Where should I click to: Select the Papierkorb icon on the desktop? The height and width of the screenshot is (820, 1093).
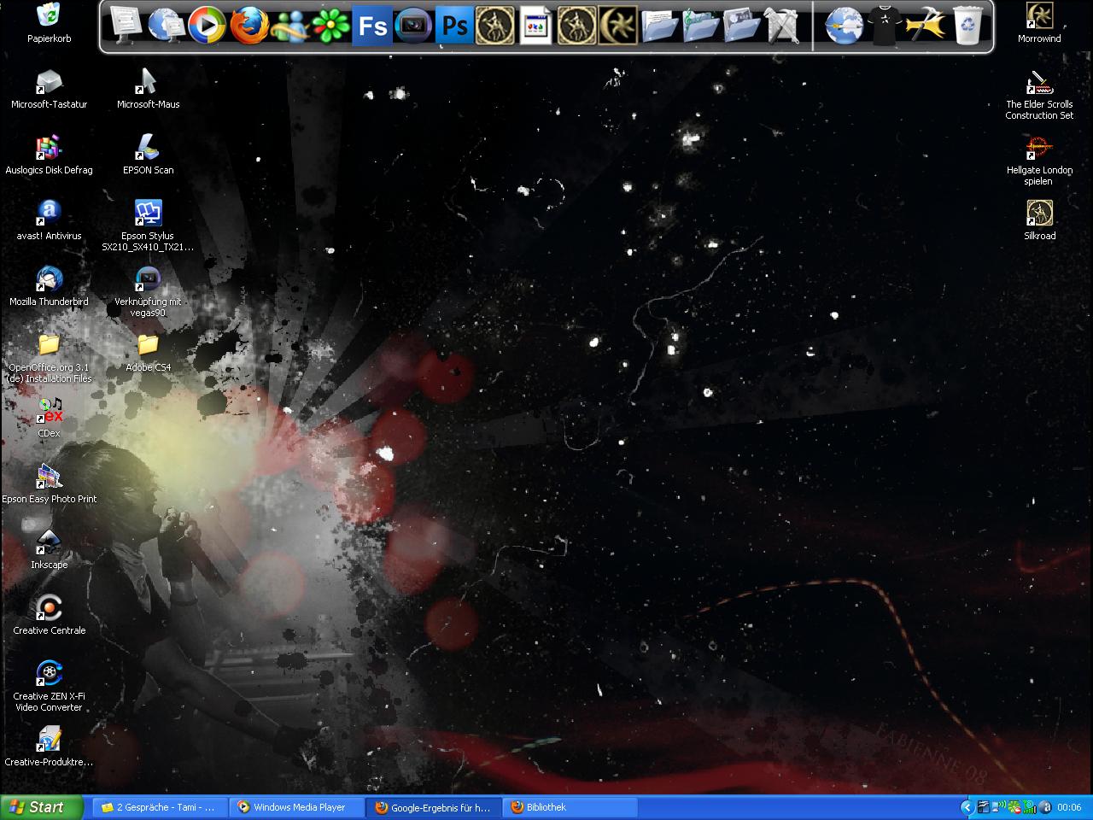(x=50, y=21)
